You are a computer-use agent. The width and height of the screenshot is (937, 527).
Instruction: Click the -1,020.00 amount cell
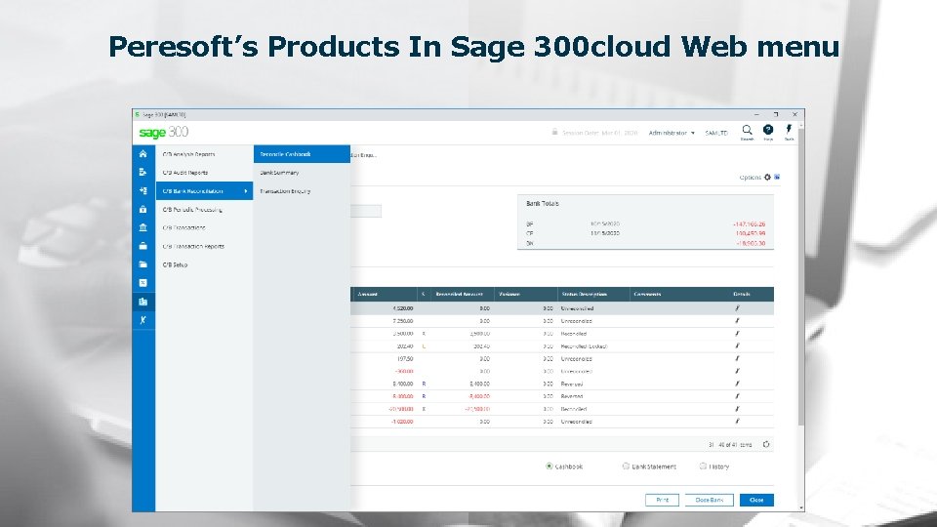(402, 422)
